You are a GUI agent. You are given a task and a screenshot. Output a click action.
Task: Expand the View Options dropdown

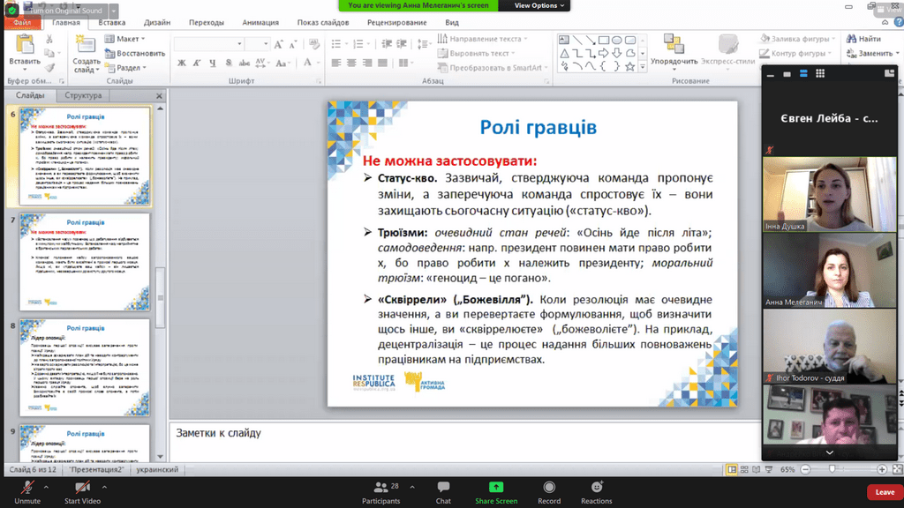[x=536, y=5]
